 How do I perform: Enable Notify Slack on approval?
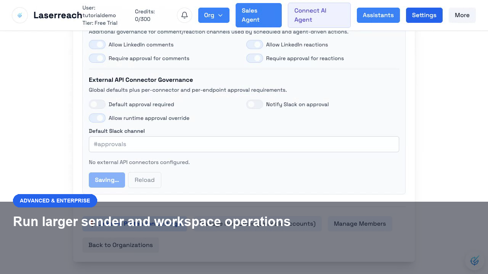[255, 104]
